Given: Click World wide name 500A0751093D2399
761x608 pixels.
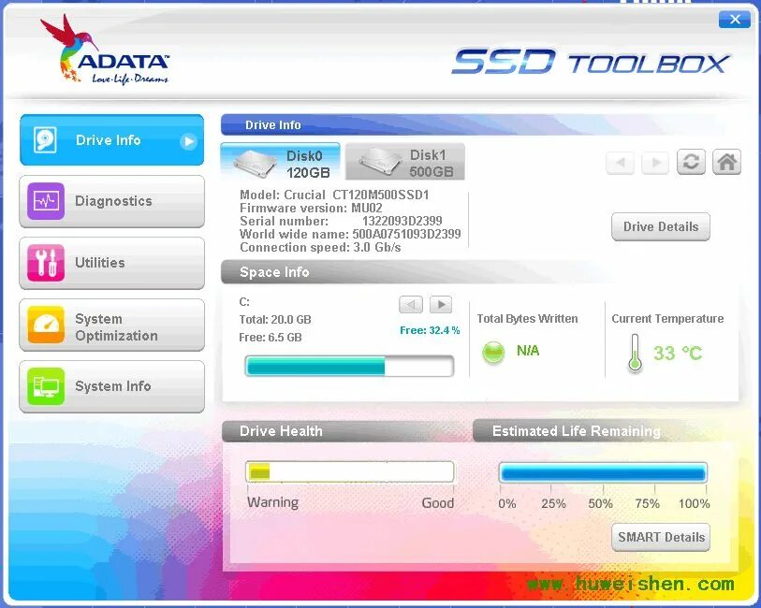Looking at the screenshot, I should tap(350, 234).
